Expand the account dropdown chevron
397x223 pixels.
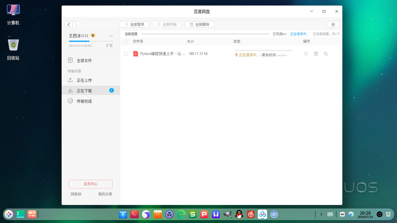click(111, 36)
